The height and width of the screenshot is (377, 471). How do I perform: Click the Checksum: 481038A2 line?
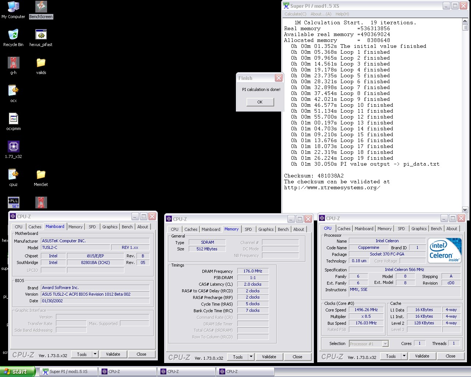coord(314,176)
